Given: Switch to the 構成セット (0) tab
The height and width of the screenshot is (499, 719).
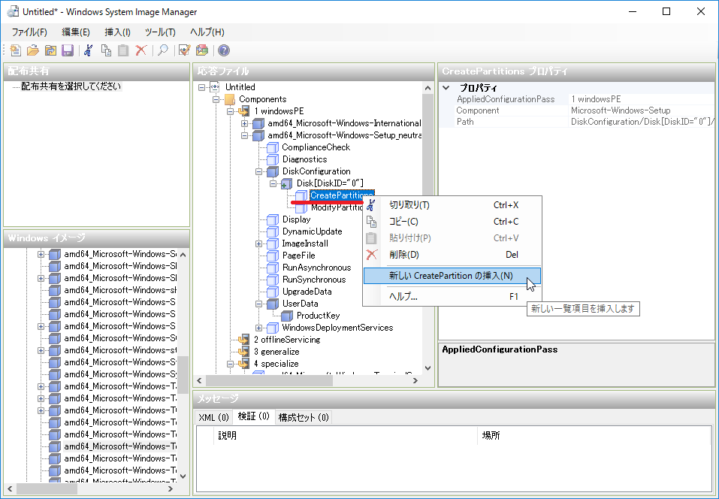Looking at the screenshot, I should (304, 417).
